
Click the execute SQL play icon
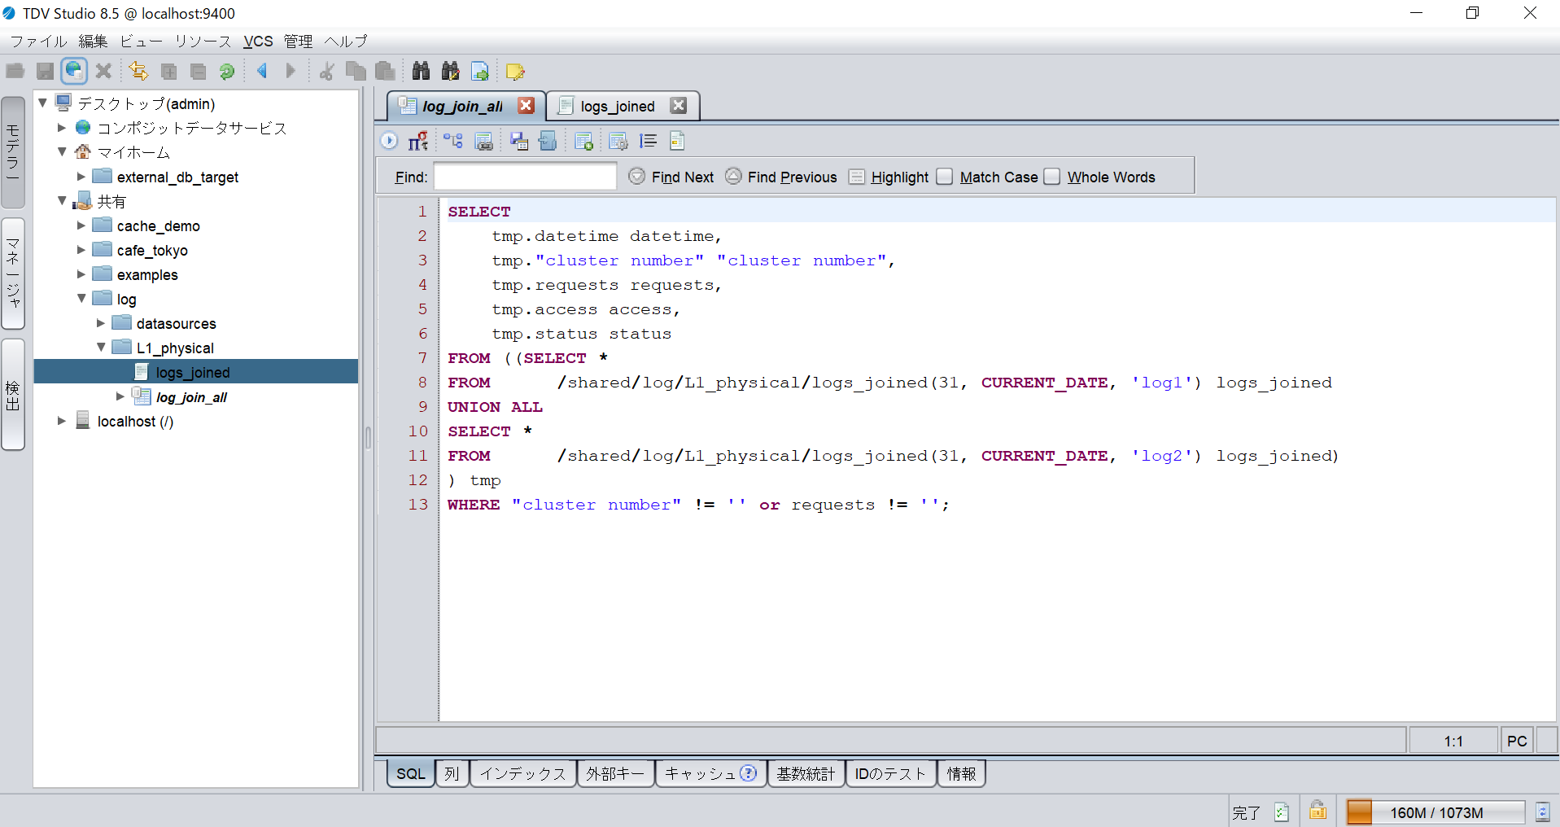389,141
